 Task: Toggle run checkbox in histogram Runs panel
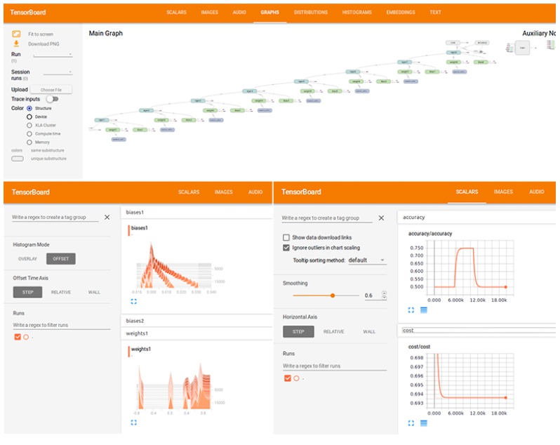(x=18, y=337)
